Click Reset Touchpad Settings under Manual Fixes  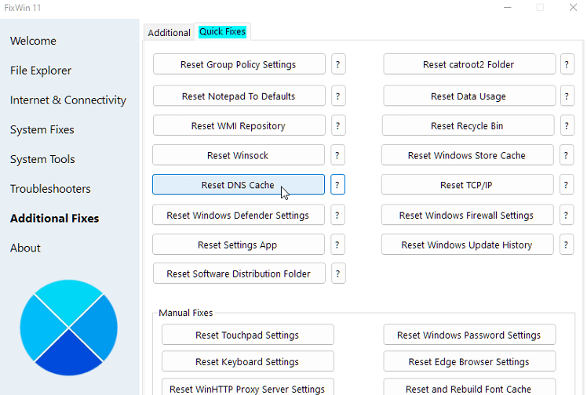tap(247, 335)
